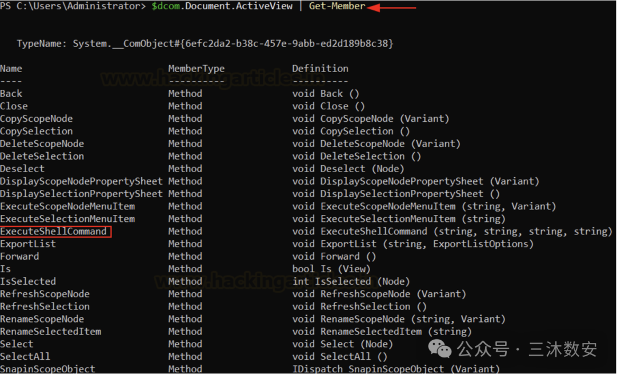The height and width of the screenshot is (374, 617).
Task: Select Method in the IsSelected row
Action: click(185, 281)
